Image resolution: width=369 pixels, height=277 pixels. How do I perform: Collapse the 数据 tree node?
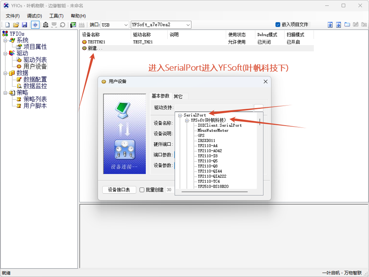click(x=5, y=73)
